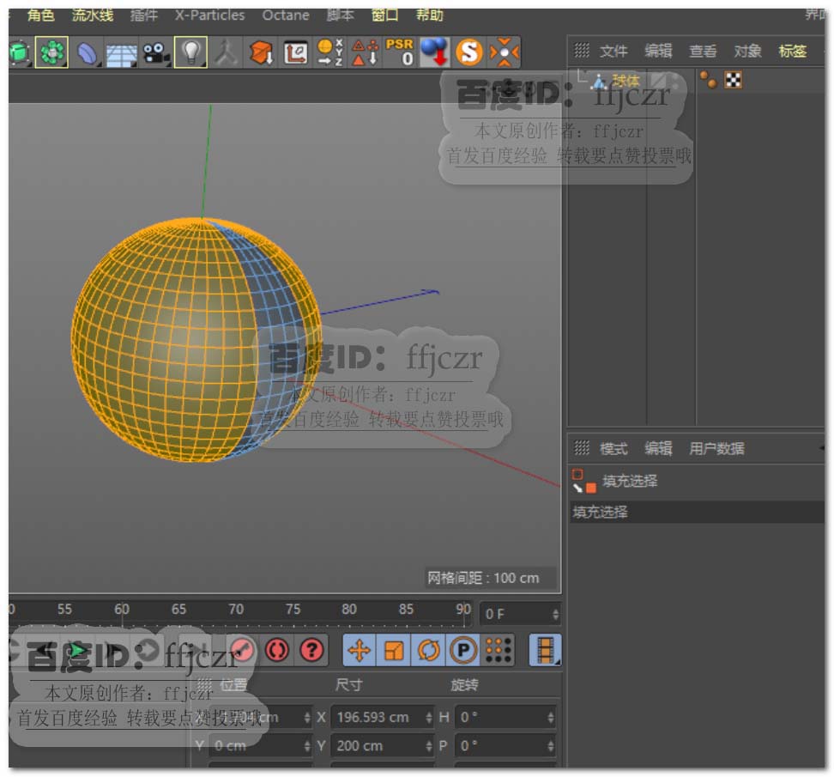
Task: Toggle the point level animation dots button
Action: coord(498,650)
